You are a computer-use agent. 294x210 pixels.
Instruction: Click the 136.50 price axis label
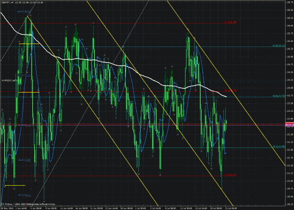pyautogui.click(x=290, y=10)
